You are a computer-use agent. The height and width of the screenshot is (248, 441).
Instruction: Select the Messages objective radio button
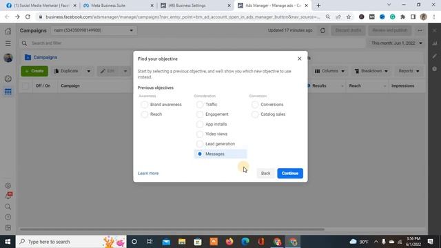tap(200, 154)
